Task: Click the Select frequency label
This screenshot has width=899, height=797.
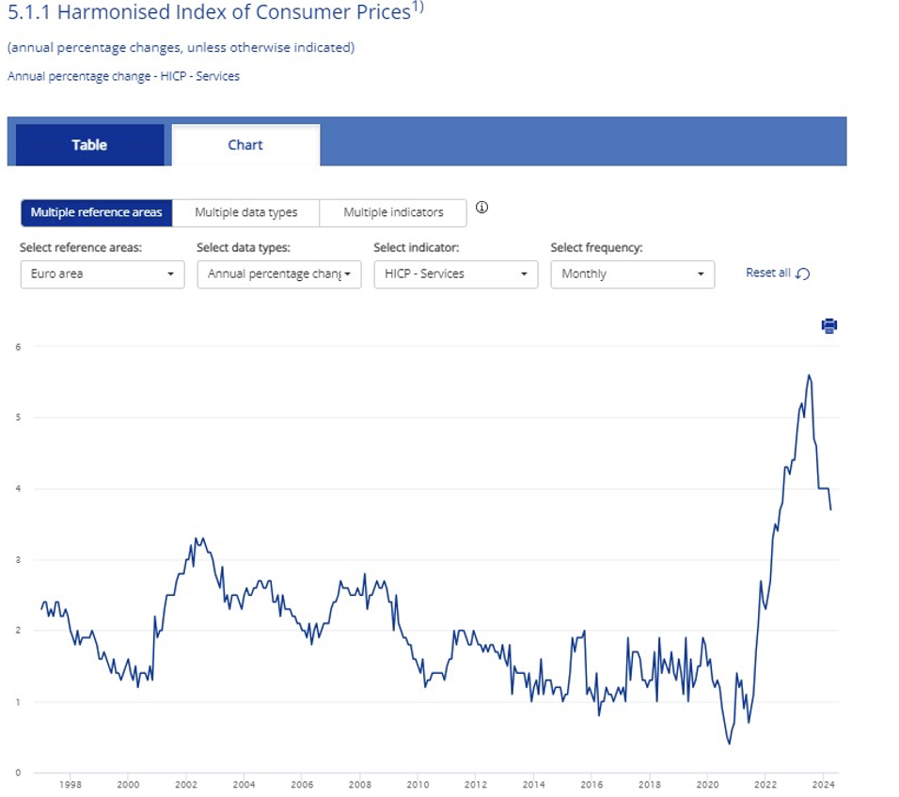Action: tap(596, 247)
